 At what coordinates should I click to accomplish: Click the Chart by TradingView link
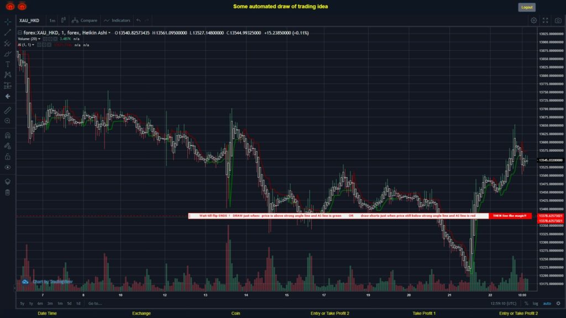coord(53,282)
